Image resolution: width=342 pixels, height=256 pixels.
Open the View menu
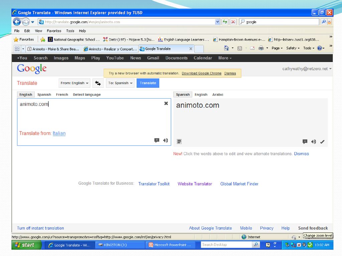pos(38,31)
